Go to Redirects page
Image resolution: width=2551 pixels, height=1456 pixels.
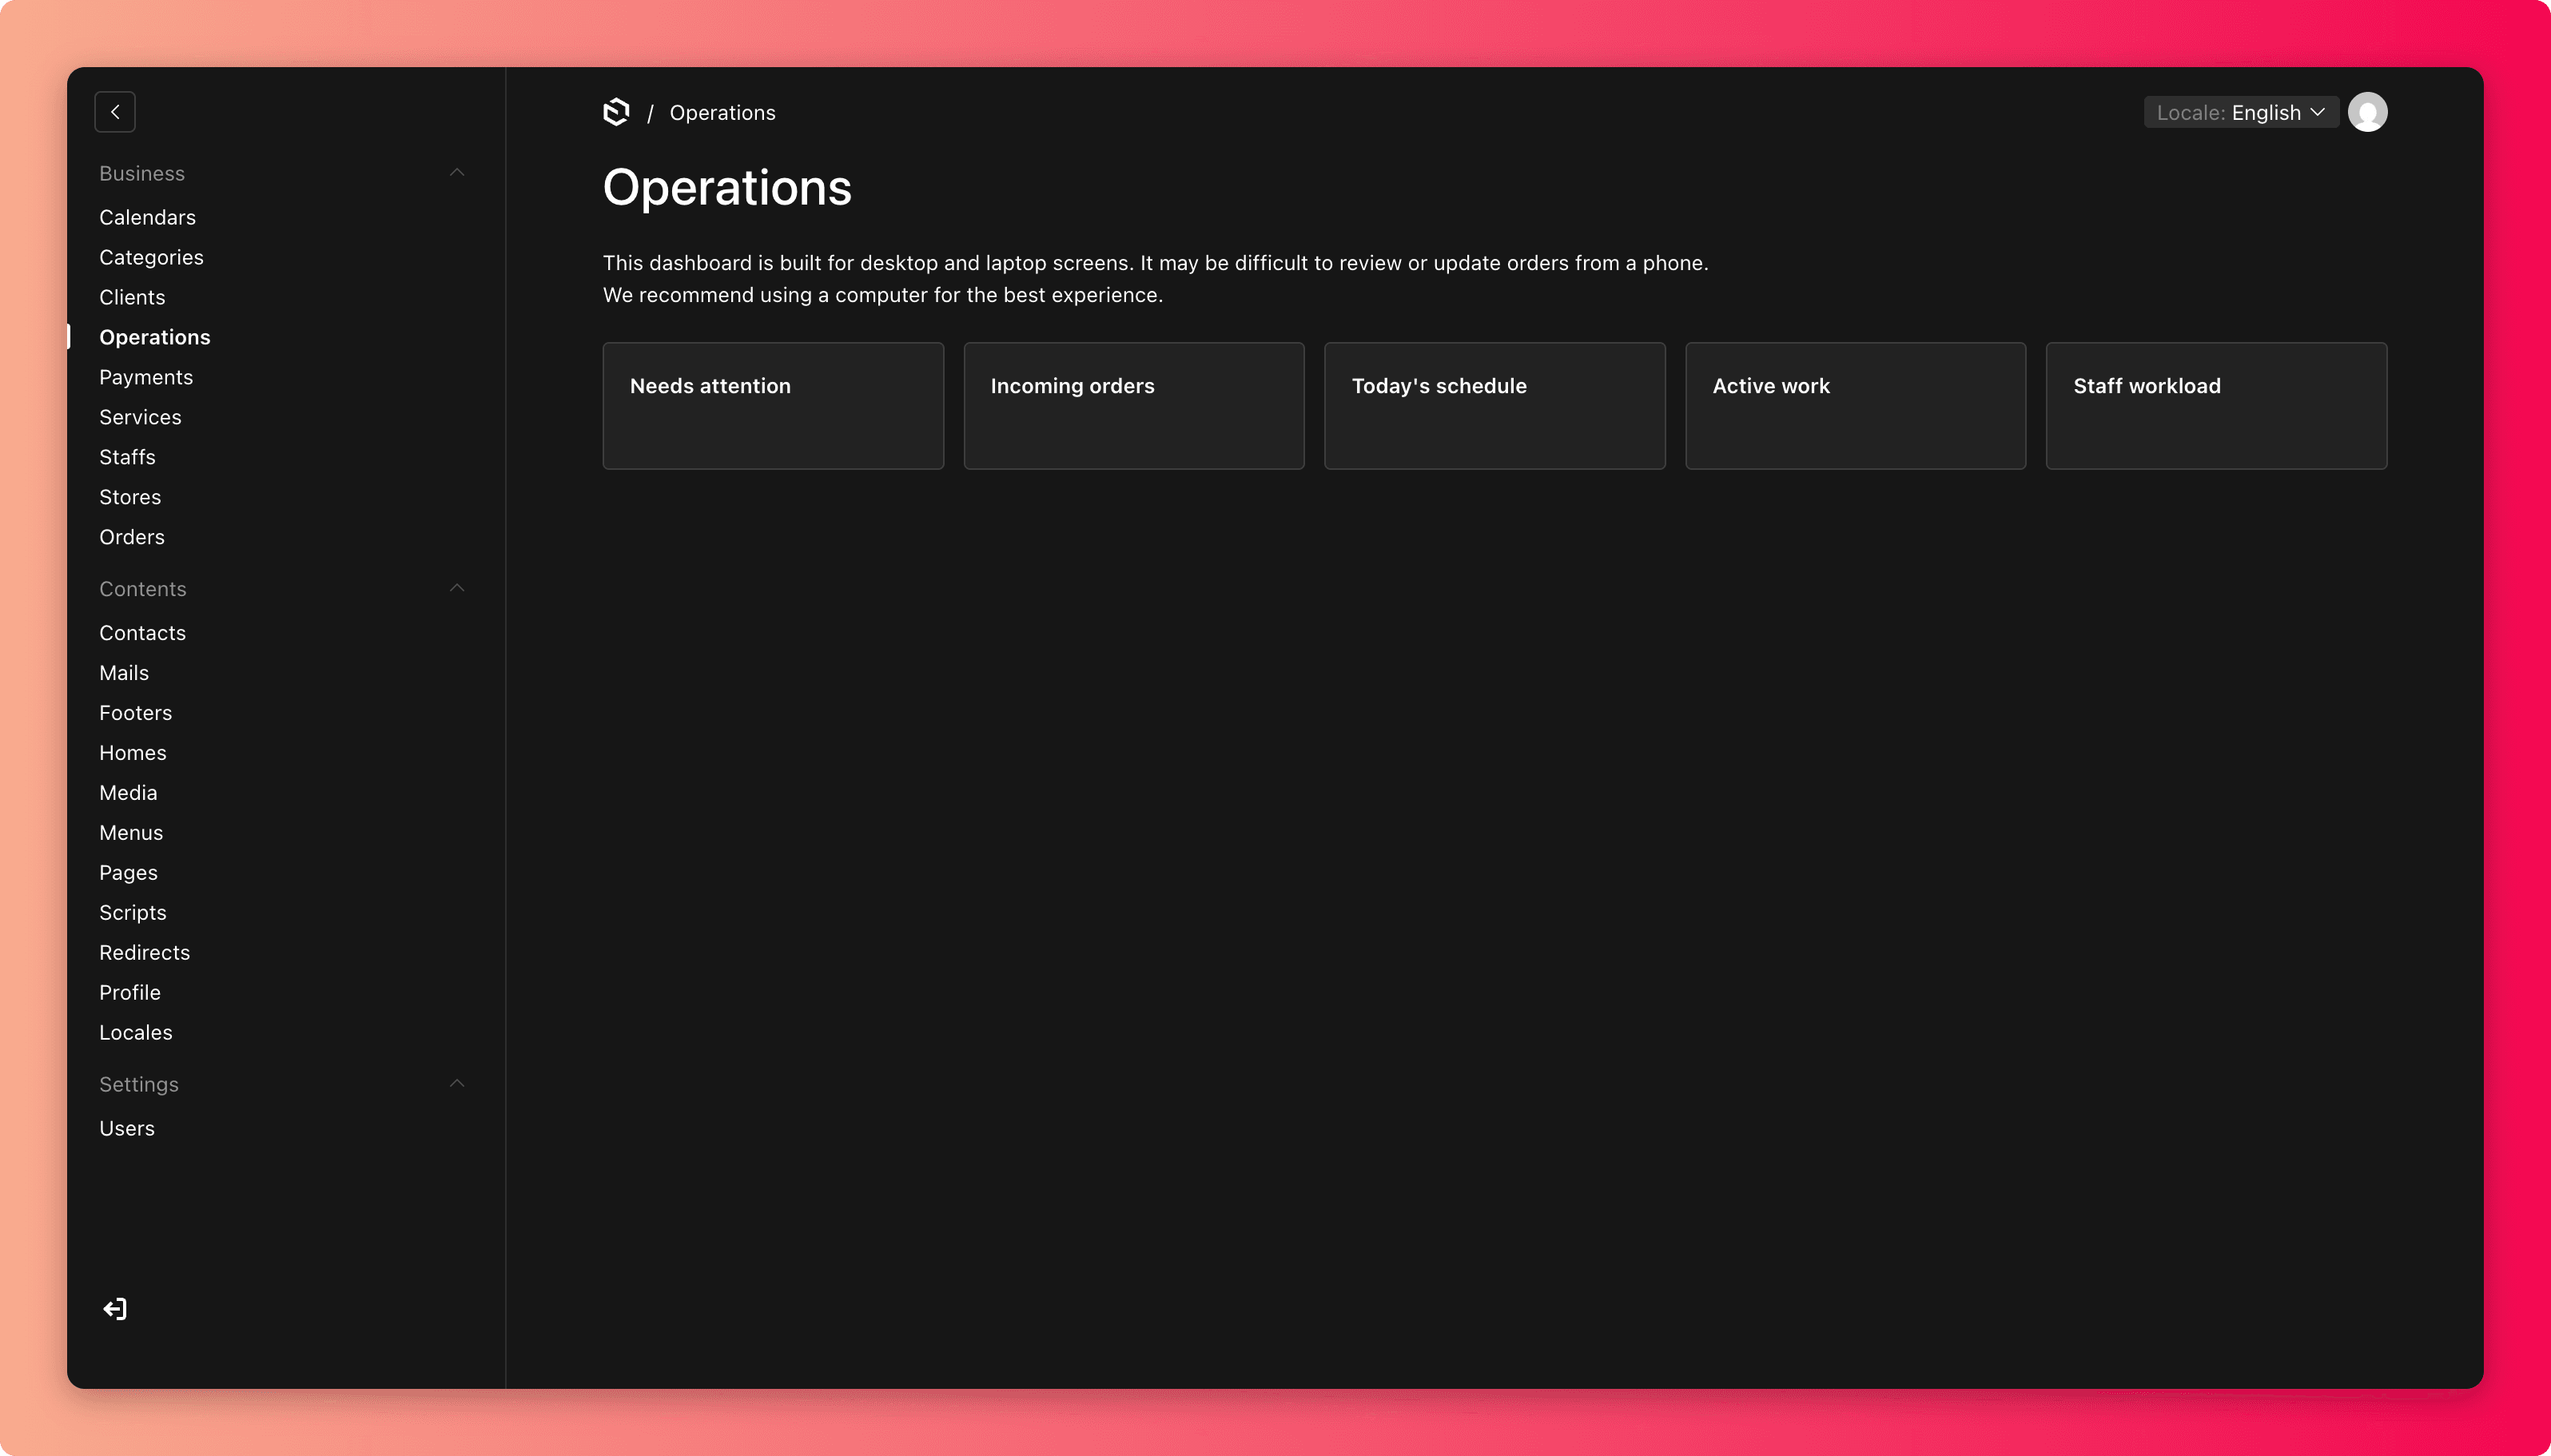pyautogui.click(x=144, y=953)
